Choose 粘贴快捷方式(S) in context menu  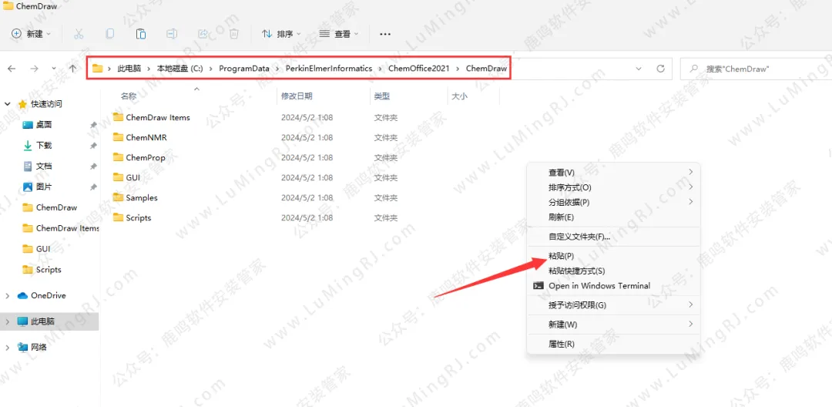click(x=613, y=271)
